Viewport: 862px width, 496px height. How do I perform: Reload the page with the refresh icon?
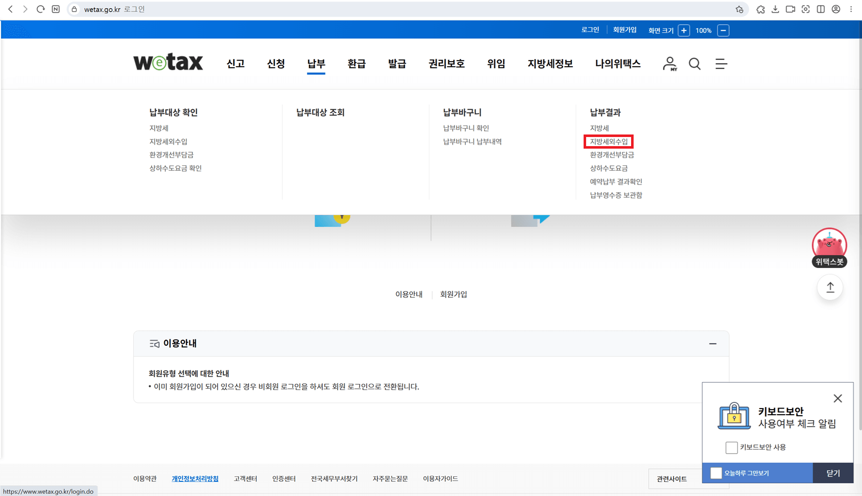40,9
